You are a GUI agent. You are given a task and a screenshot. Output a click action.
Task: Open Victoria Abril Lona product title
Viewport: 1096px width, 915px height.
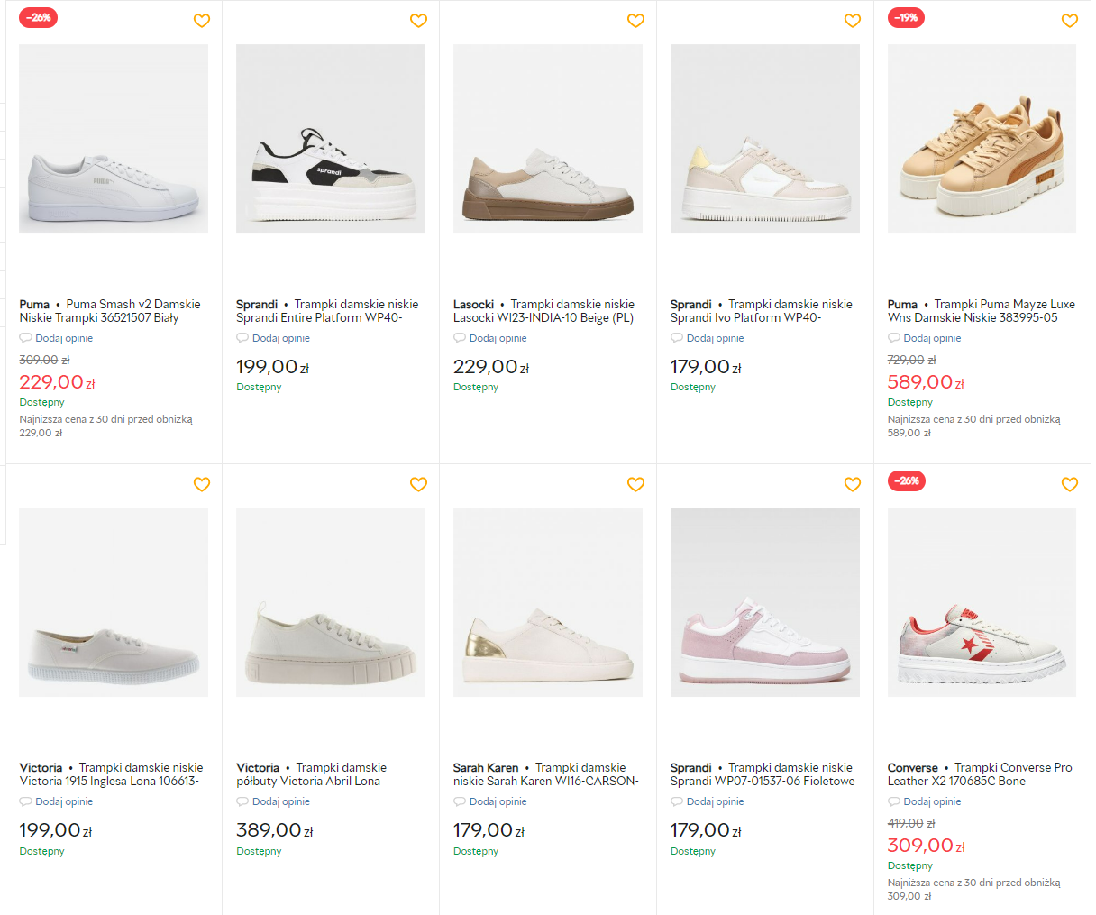pyautogui.click(x=312, y=774)
